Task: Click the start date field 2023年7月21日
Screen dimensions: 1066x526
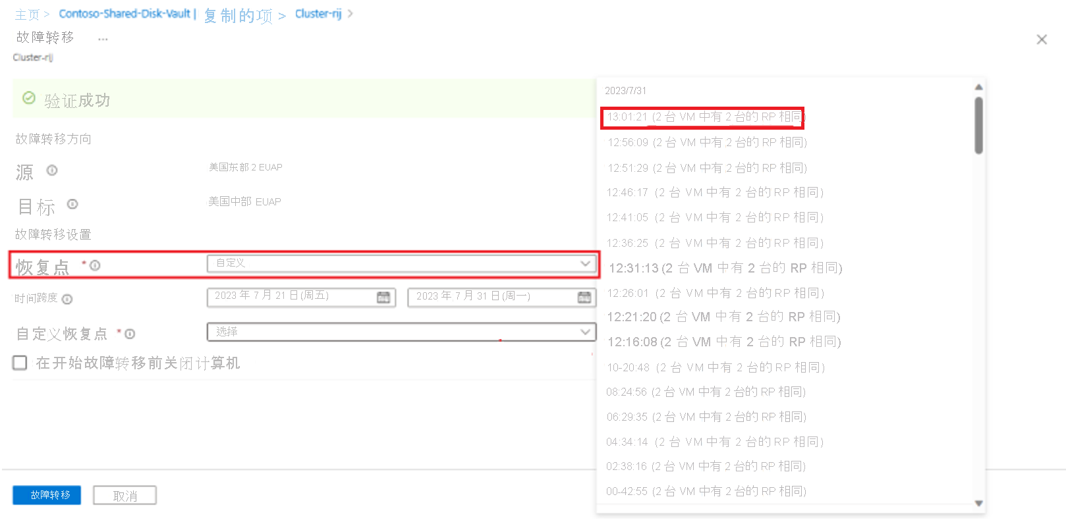Action: 300,298
